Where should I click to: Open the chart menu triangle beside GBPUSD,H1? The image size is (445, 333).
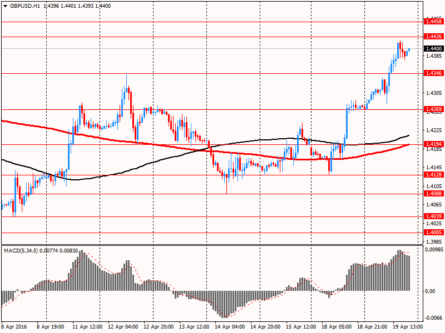(5, 6)
